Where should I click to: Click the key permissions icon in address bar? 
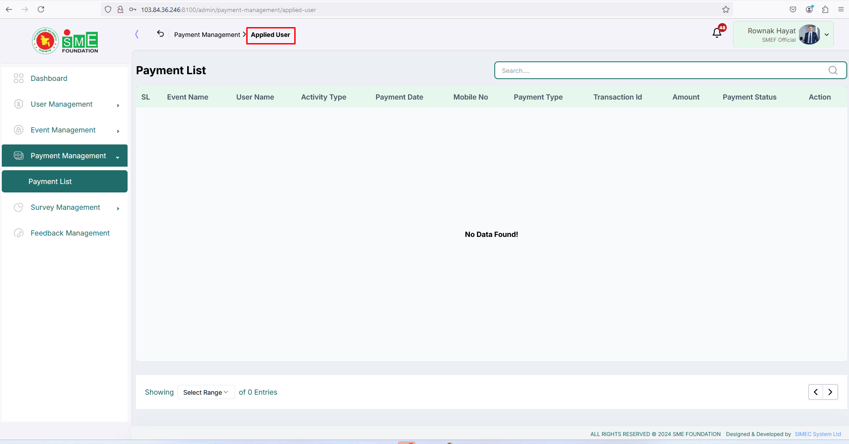[x=132, y=9]
